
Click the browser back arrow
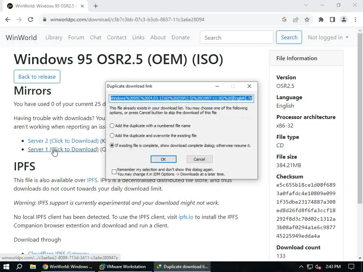pos(8,20)
